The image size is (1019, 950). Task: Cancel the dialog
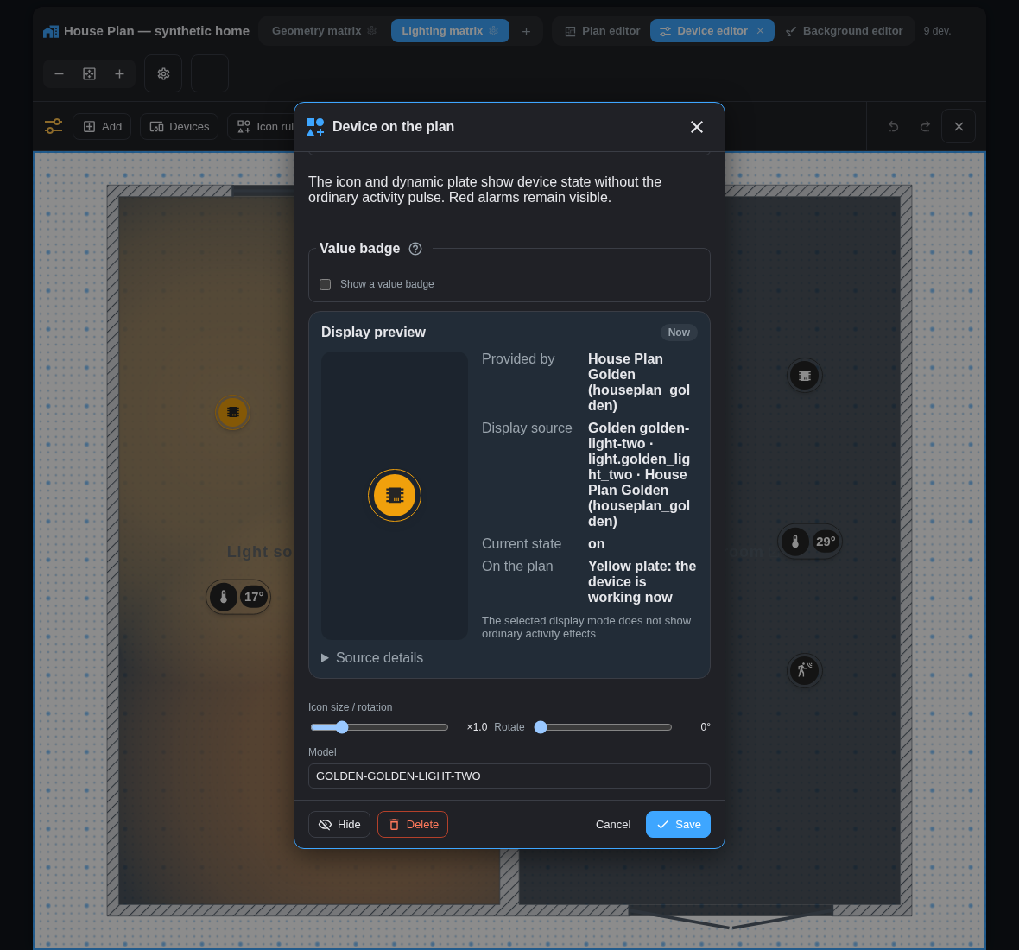[x=613, y=825]
